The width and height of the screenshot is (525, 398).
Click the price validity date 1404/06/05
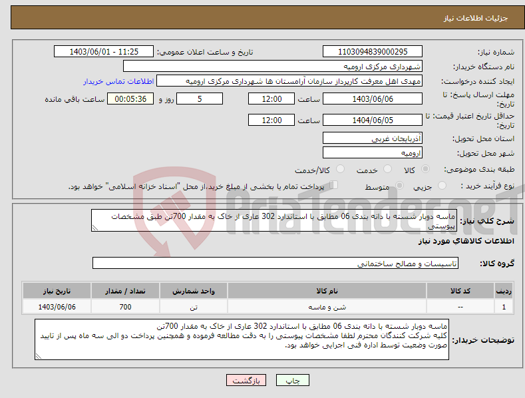(x=373, y=120)
